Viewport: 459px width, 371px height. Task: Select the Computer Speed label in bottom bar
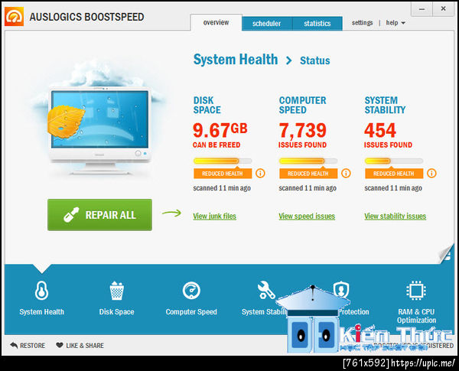pos(191,312)
